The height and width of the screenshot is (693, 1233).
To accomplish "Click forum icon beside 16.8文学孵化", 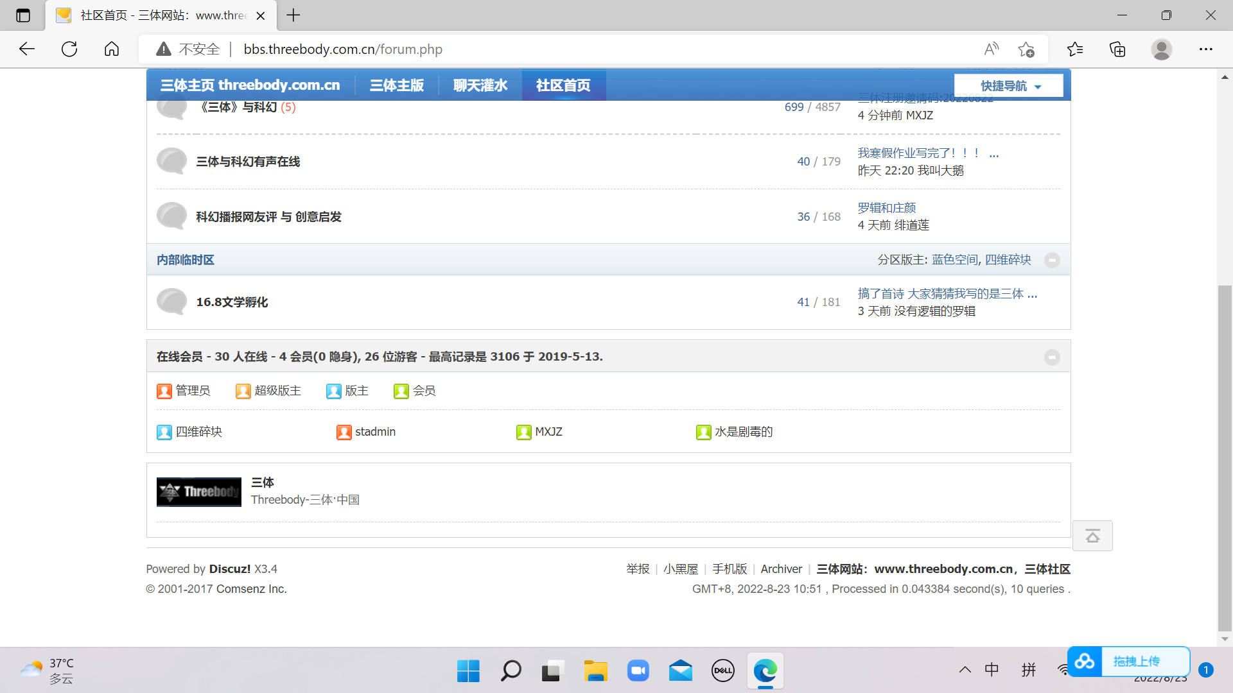I will [x=171, y=302].
